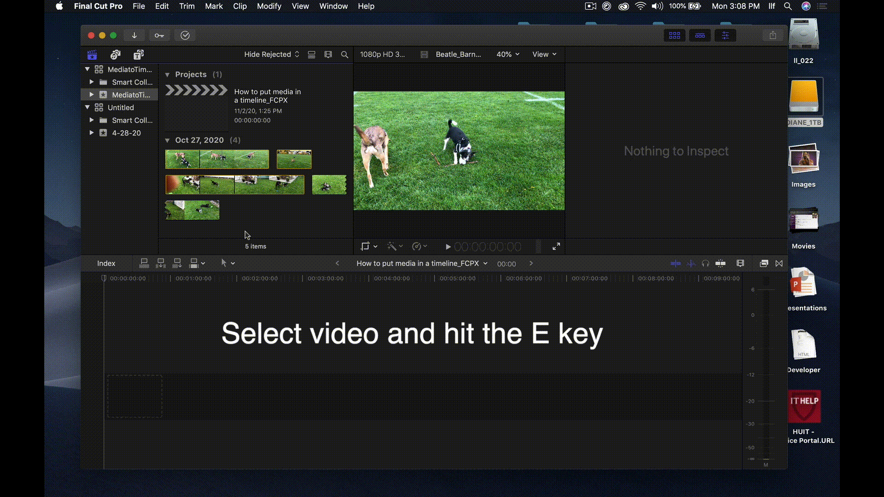
Task: Open the Modify menu
Action: [x=269, y=6]
